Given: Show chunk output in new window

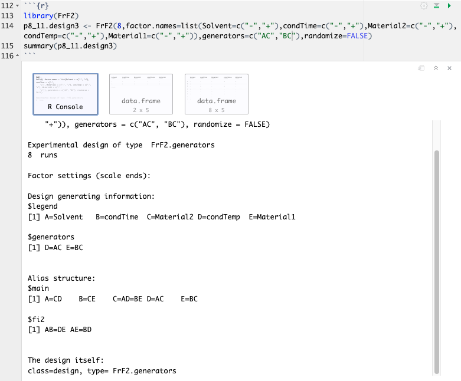Looking at the screenshot, I should (421, 68).
